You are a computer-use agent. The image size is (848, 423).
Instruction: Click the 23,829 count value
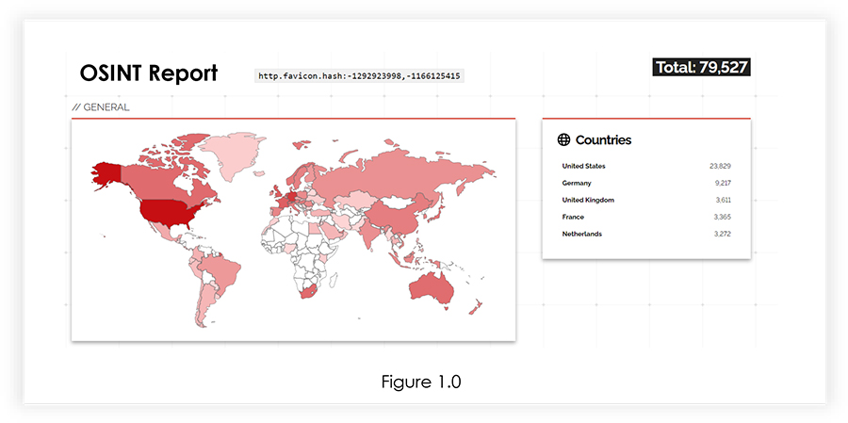coord(721,166)
